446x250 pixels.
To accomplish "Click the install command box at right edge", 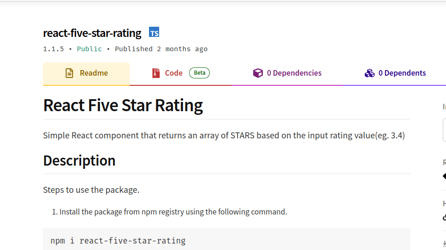I will pyautogui.click(x=444, y=130).
